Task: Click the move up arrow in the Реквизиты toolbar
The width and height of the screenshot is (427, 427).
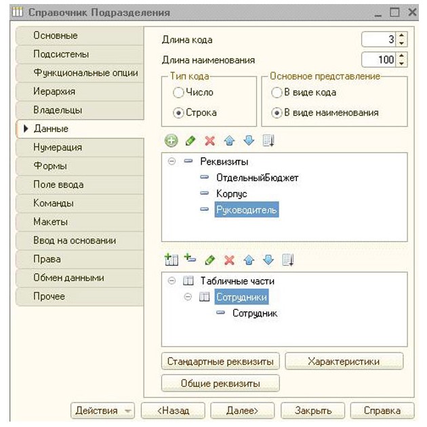Action: (229, 141)
